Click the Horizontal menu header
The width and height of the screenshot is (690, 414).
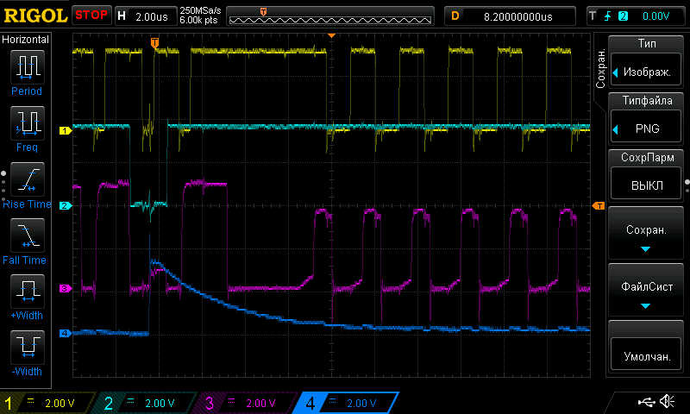pyautogui.click(x=26, y=40)
